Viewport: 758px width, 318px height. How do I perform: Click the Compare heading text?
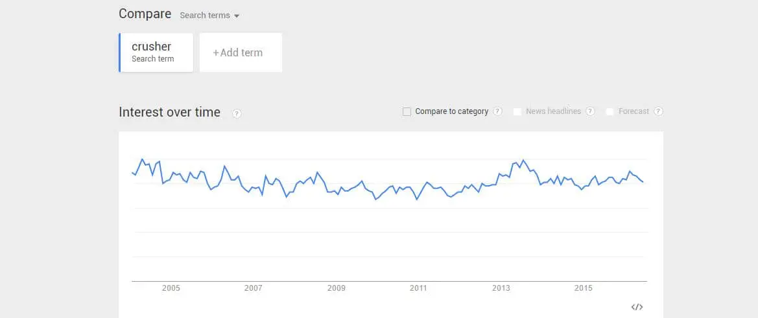click(x=145, y=14)
